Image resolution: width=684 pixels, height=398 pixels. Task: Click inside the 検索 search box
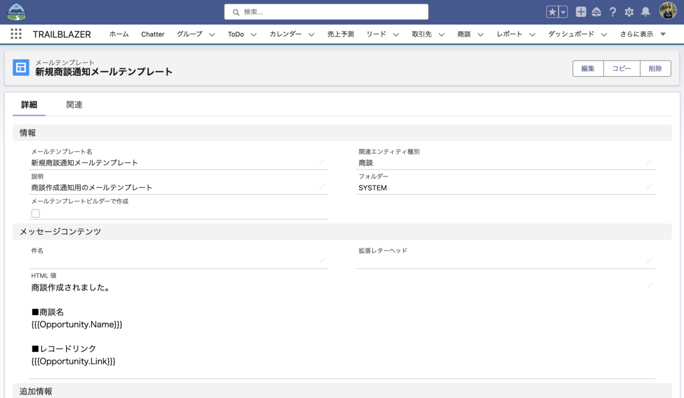coord(326,12)
